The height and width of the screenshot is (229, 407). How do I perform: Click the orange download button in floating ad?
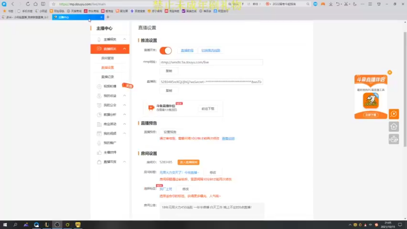[371, 115]
